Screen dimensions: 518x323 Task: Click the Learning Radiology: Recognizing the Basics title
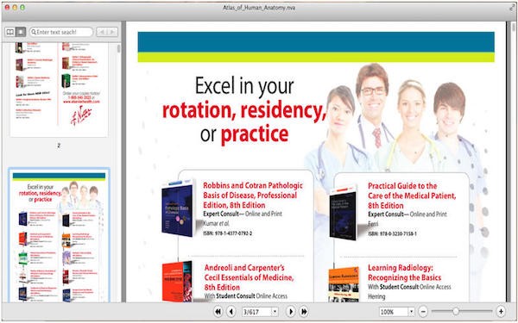pyautogui.click(x=404, y=272)
